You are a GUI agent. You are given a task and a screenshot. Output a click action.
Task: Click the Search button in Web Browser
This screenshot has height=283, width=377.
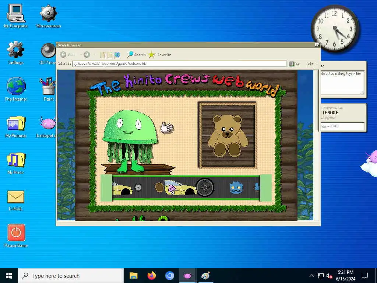point(136,55)
